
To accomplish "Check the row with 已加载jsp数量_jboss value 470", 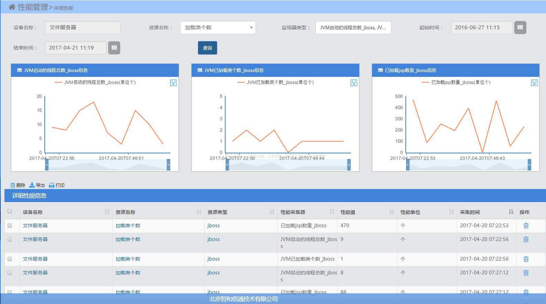I will point(10,226).
